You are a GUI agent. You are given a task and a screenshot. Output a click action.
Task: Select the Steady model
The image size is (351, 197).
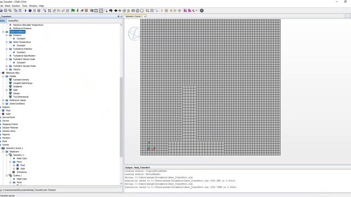click(x=16, y=94)
